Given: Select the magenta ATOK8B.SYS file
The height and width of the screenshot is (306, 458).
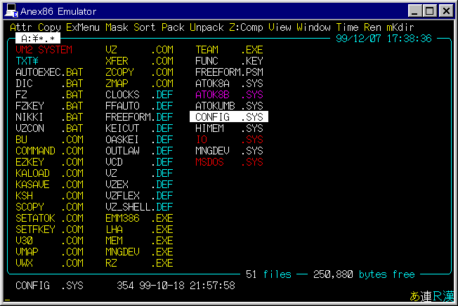Looking at the screenshot, I should [229, 95].
